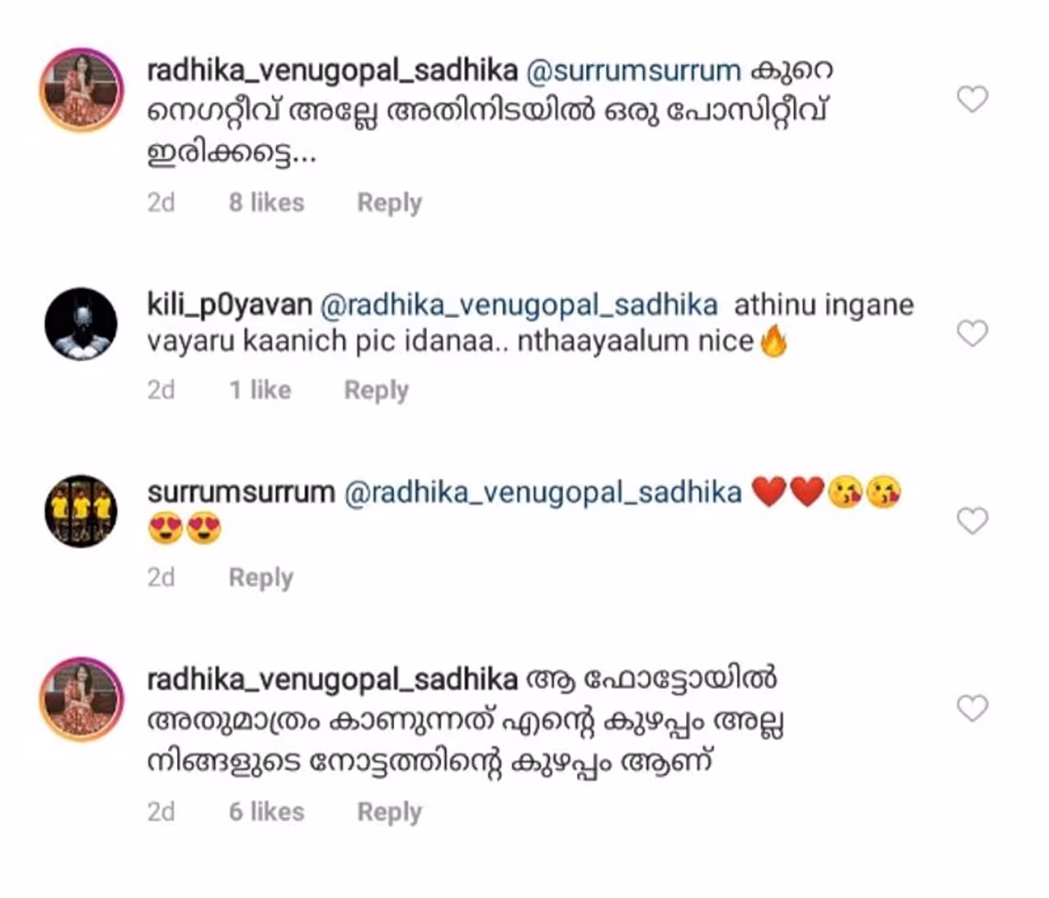Viewport: 1049px width, 898px height.
Task: Tap heart icon on surrumsurrum's comment
Action: click(x=973, y=521)
